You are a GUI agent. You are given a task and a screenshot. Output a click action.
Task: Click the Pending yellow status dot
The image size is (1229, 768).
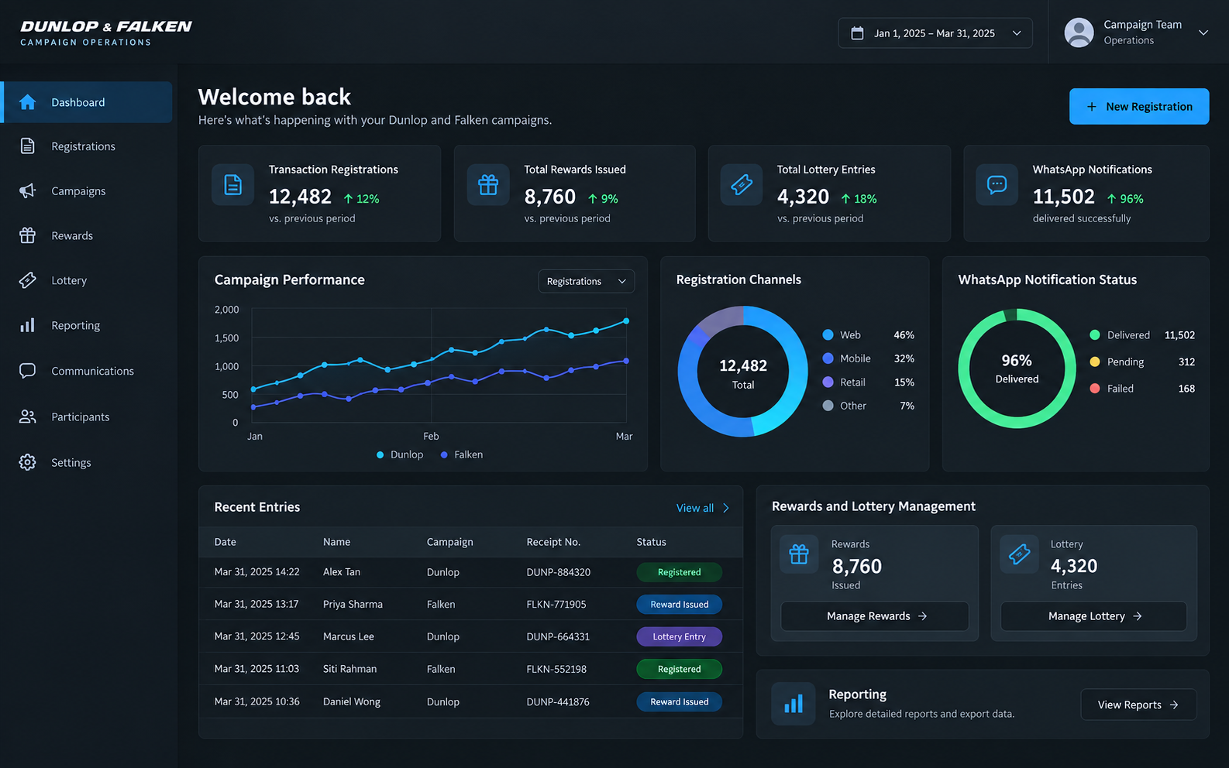pos(1095,362)
